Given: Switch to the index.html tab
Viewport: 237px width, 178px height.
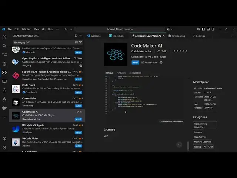Looking at the screenshot, I should click(117, 36).
